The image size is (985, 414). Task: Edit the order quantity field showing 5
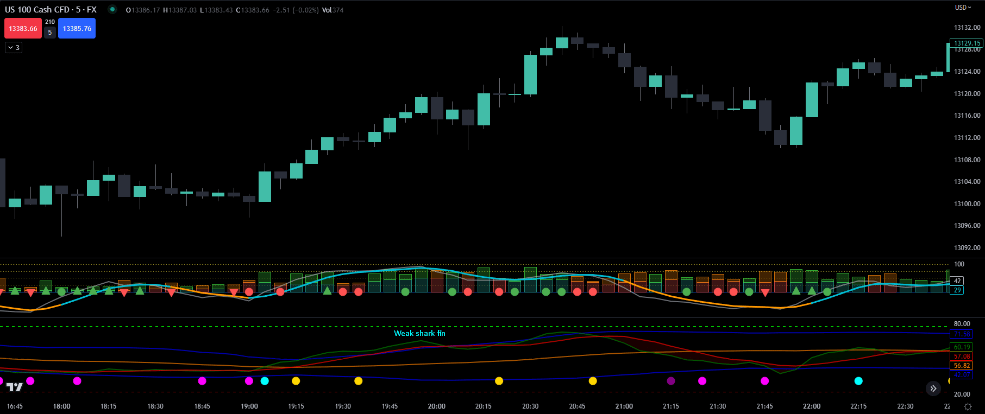tap(50, 33)
